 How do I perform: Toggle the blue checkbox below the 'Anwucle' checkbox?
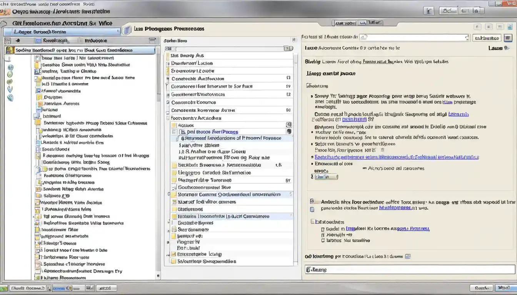click(x=312, y=209)
